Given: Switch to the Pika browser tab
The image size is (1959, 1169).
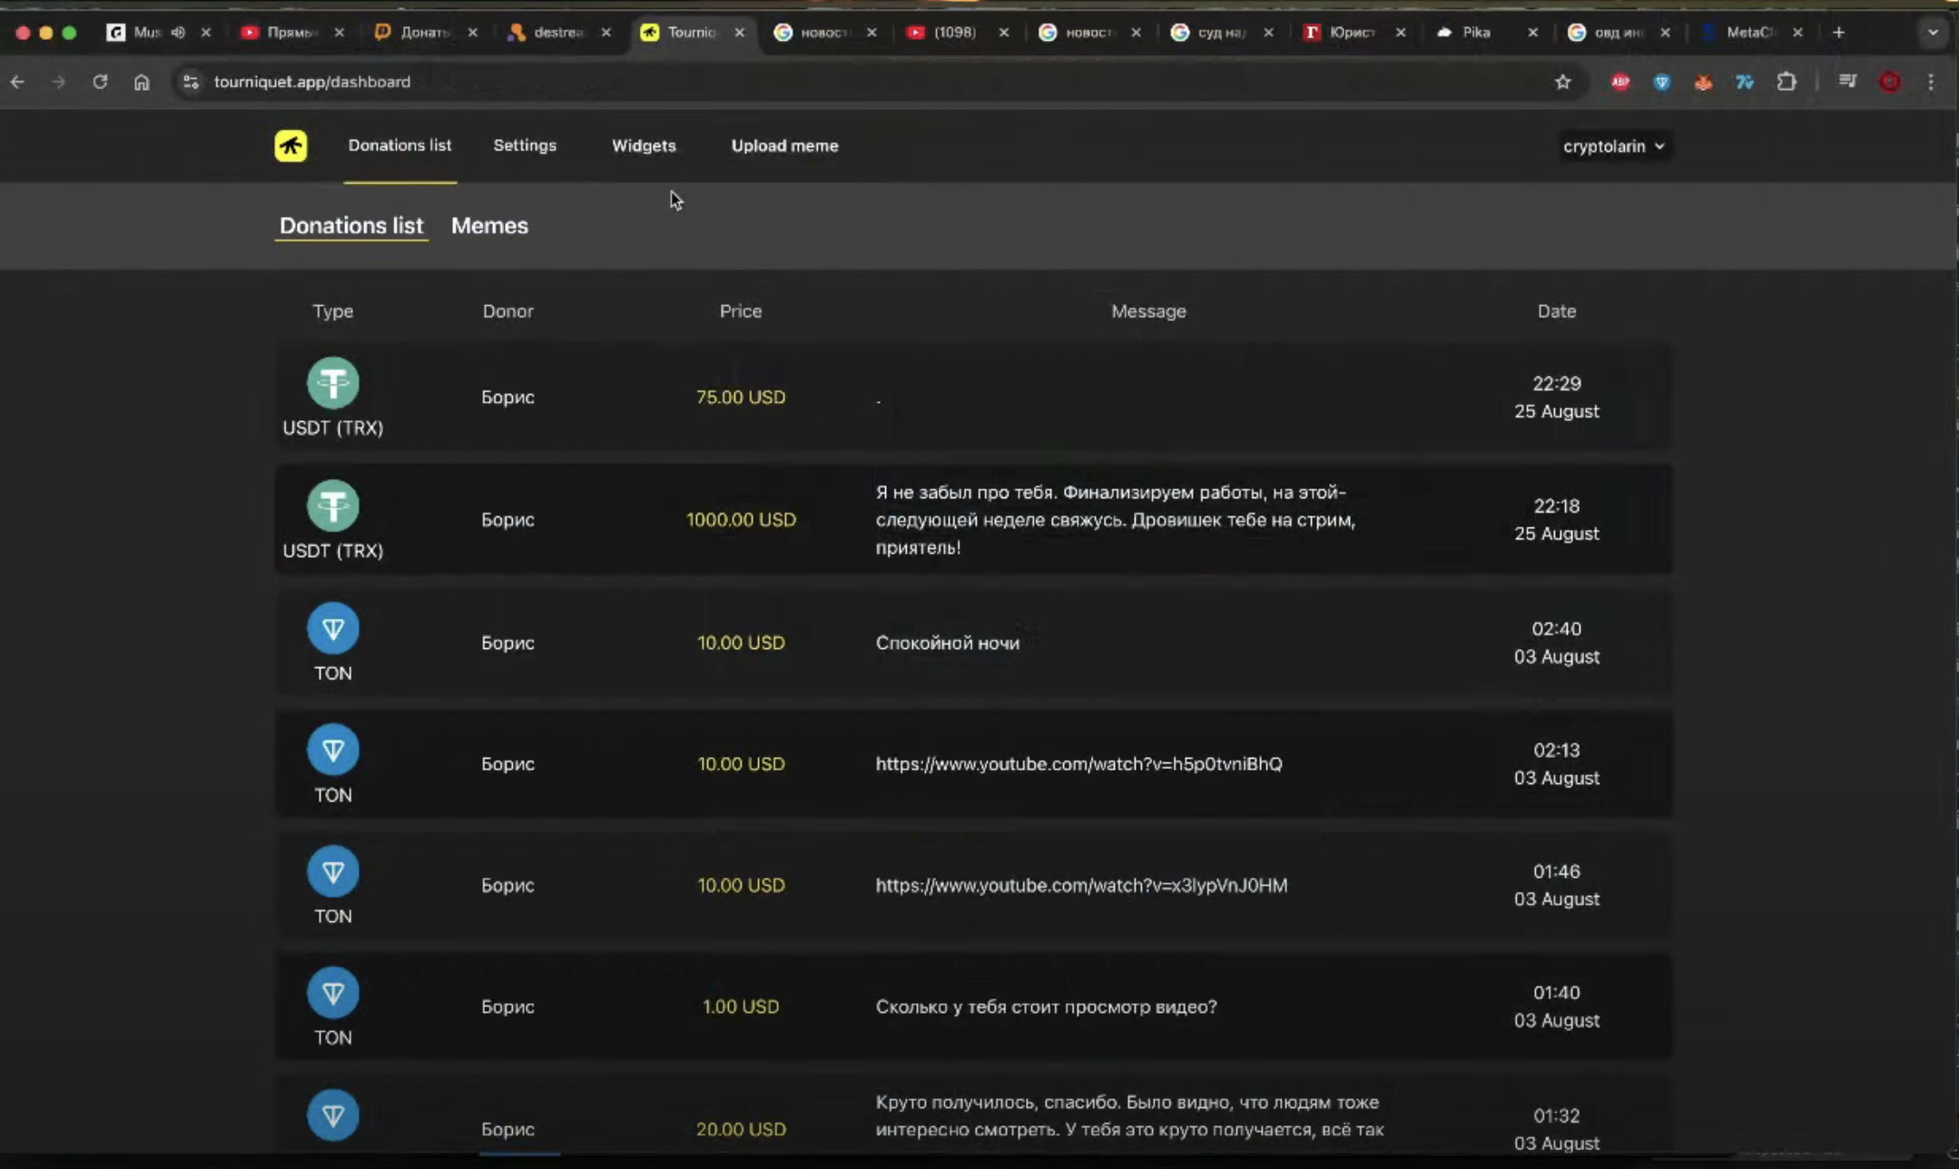Looking at the screenshot, I should (1475, 32).
